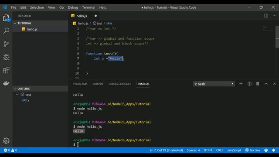Change encoding via UTF-8
The image size is (279, 157).
click(x=208, y=150)
